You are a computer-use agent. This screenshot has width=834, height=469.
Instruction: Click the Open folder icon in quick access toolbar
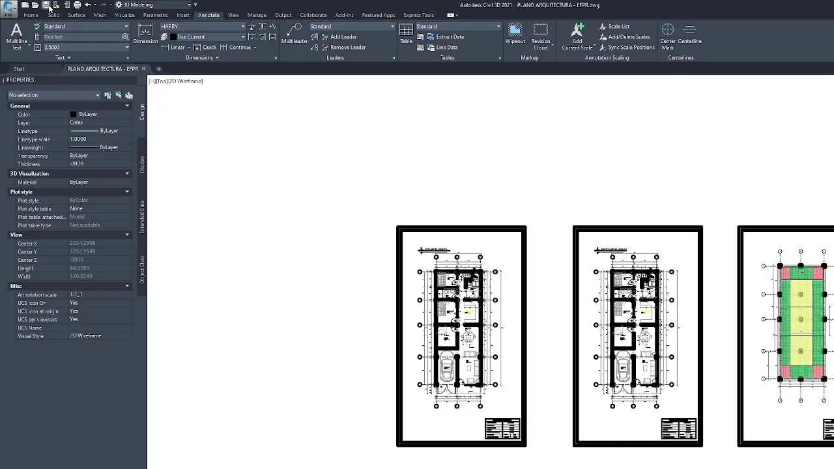click(x=35, y=5)
